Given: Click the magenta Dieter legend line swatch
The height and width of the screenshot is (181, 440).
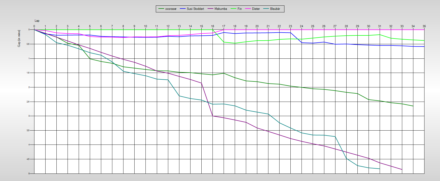Looking at the screenshot, I should click(x=248, y=9).
